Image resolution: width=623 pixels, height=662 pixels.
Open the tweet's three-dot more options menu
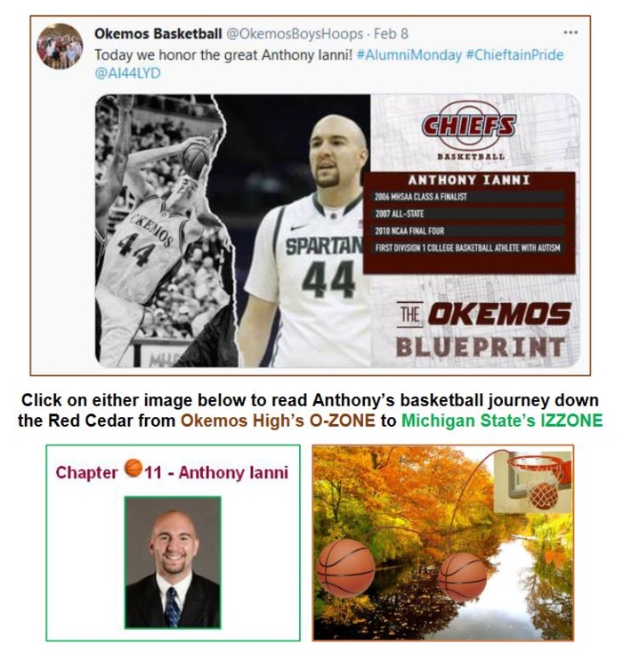[570, 32]
